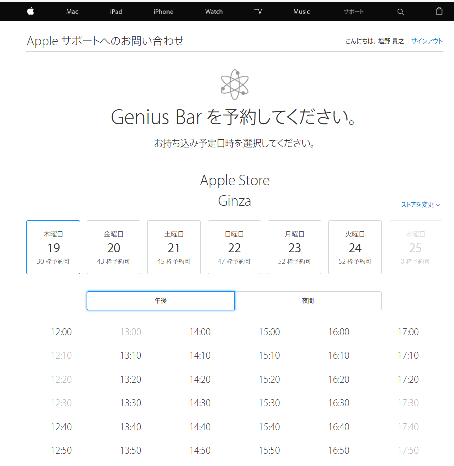Select the 14:30 time slot

[200, 403]
